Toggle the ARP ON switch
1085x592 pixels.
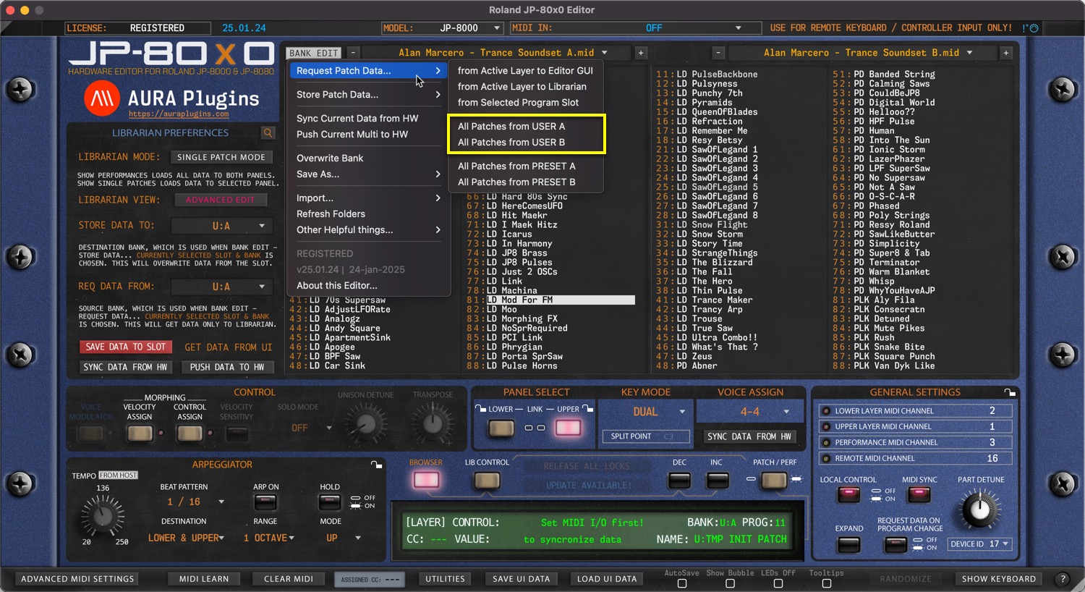click(265, 502)
